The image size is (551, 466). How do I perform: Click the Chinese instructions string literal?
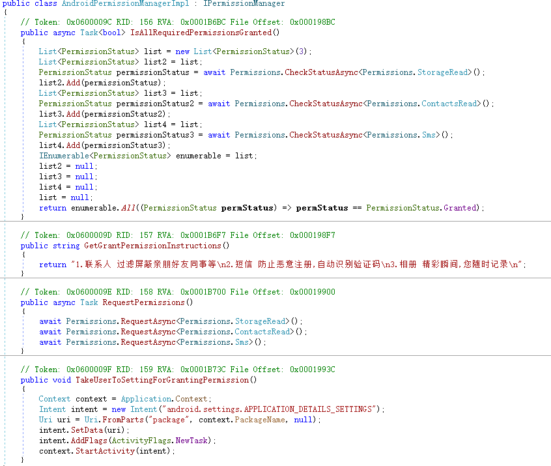(296, 265)
